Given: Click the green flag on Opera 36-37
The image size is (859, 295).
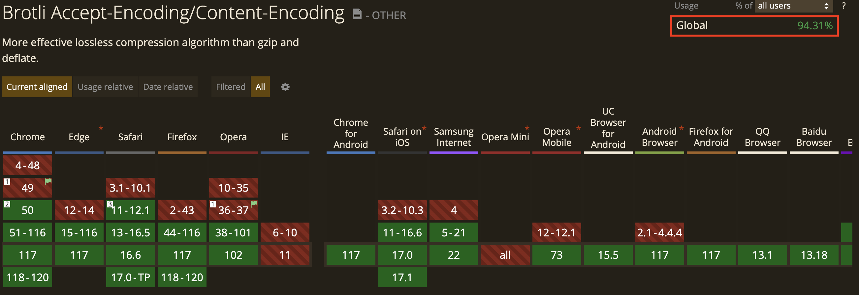Looking at the screenshot, I should pyautogui.click(x=254, y=203).
